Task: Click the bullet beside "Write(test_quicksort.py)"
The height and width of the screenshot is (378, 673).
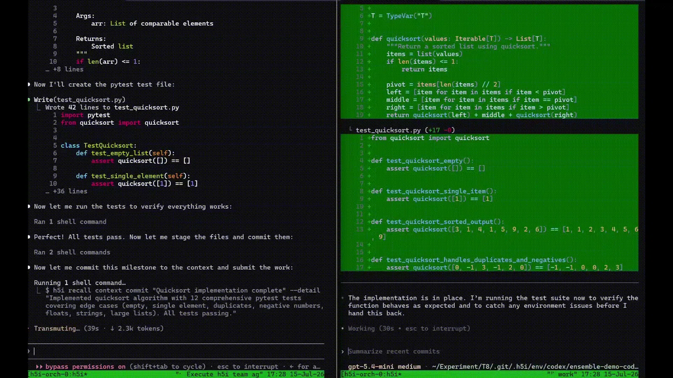Action: coord(29,100)
